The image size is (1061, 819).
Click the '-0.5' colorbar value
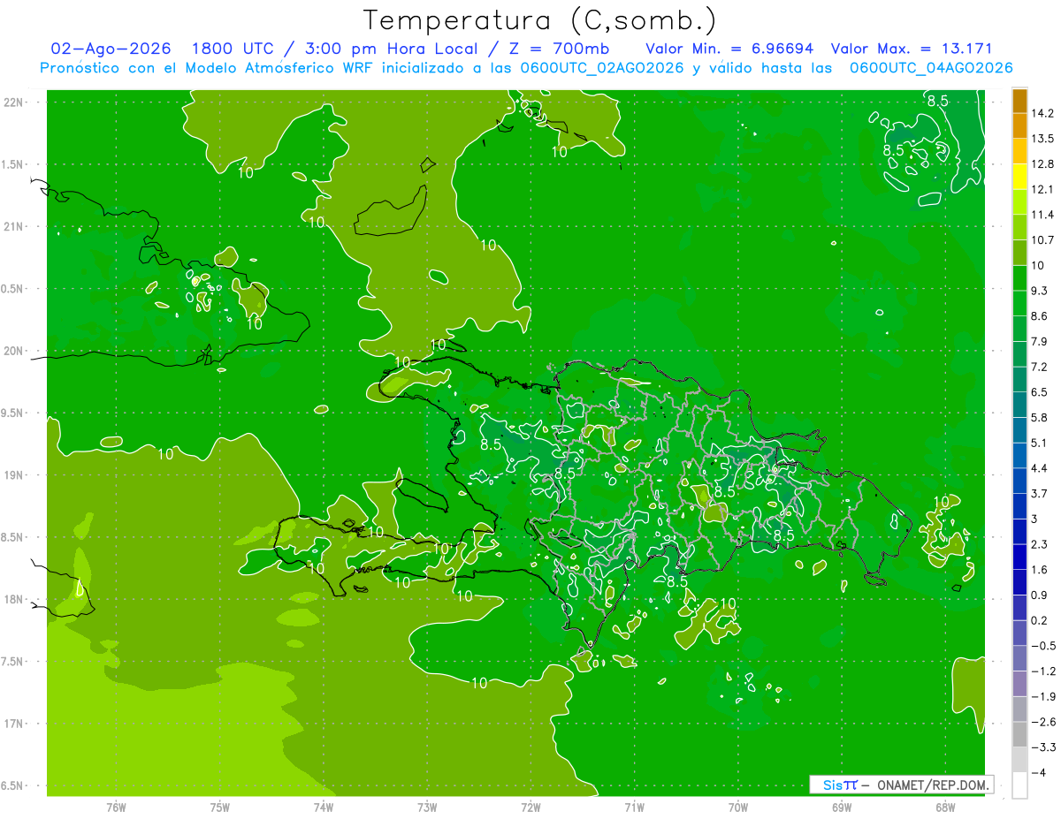point(1042,646)
